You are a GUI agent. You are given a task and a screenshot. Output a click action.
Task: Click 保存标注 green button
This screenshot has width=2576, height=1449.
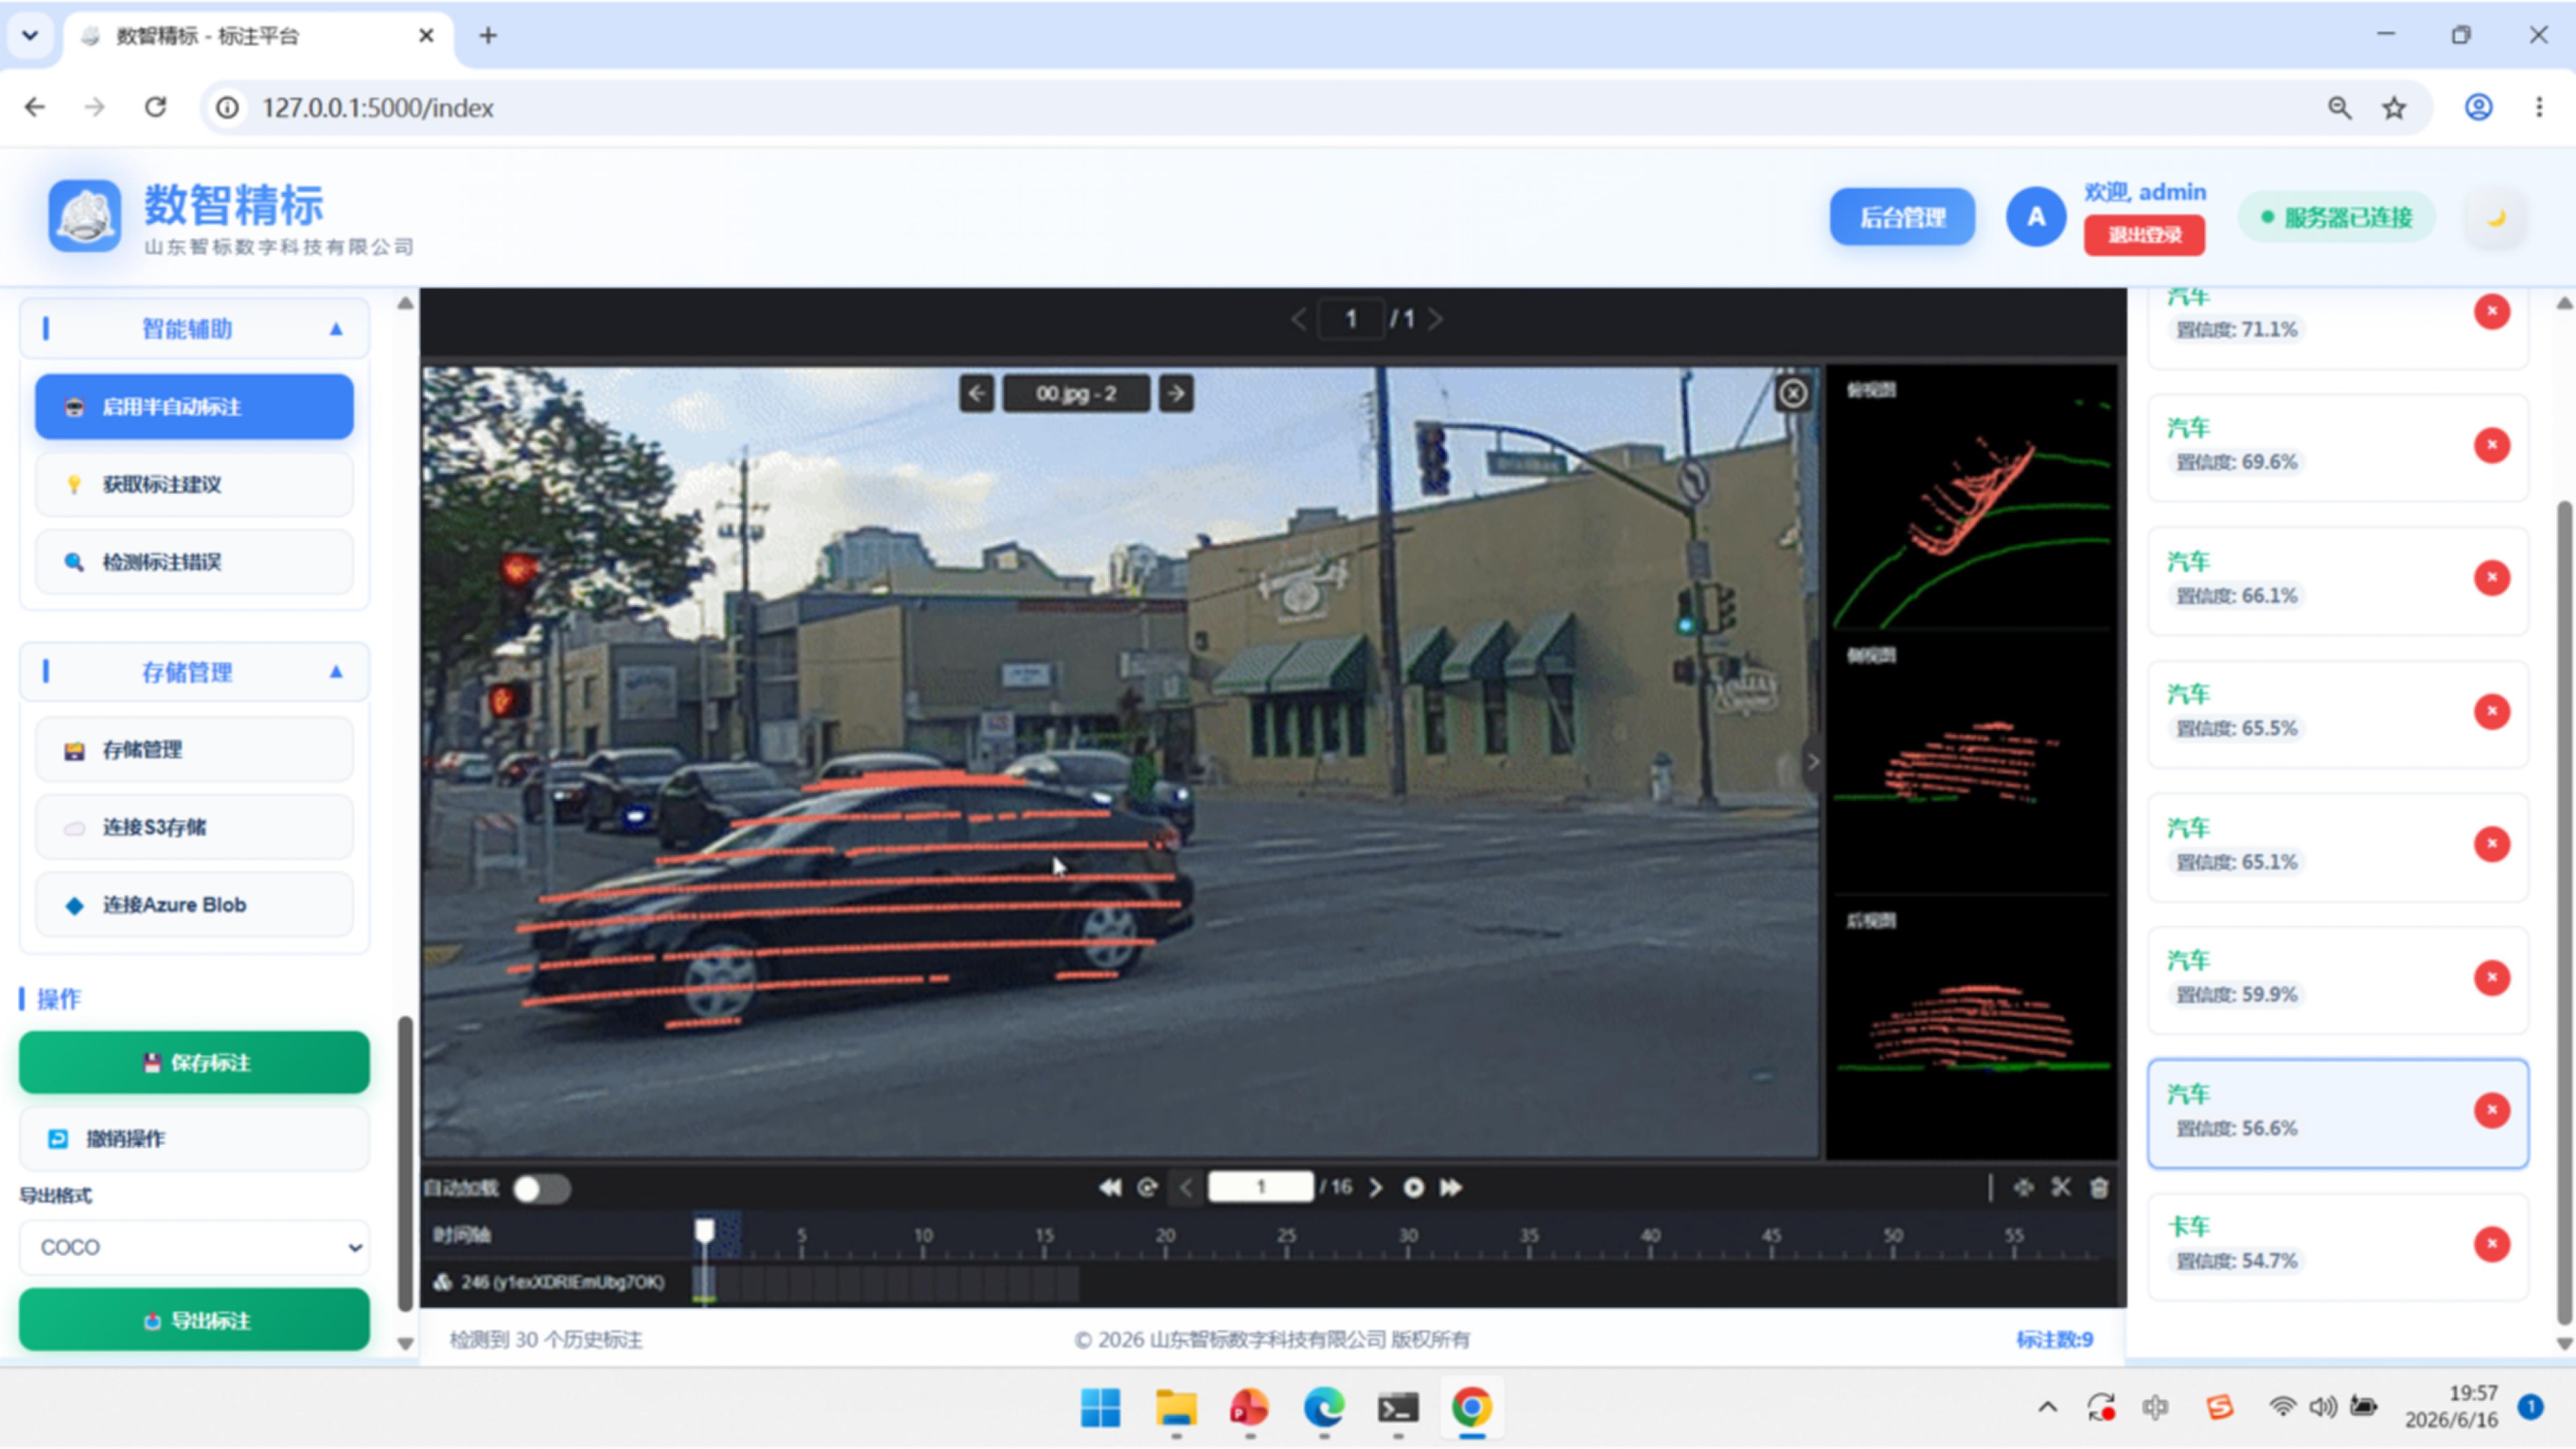(x=195, y=1063)
